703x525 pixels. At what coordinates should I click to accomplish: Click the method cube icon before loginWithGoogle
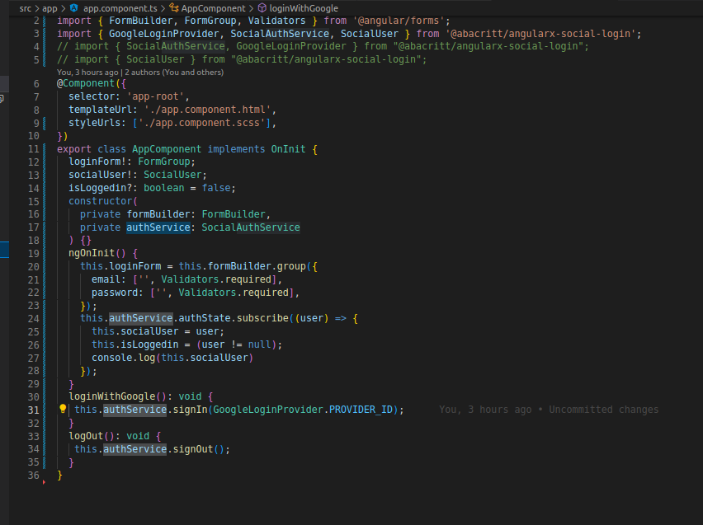coord(262,8)
